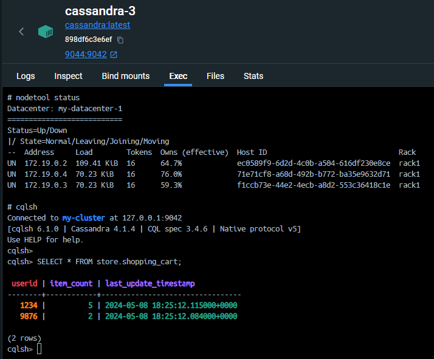Click the Rack column header
The image size is (434, 359).
tap(407, 152)
